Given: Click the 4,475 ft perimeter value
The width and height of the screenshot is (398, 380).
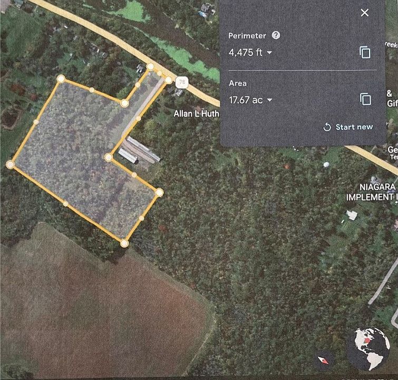Looking at the screenshot, I should [245, 52].
